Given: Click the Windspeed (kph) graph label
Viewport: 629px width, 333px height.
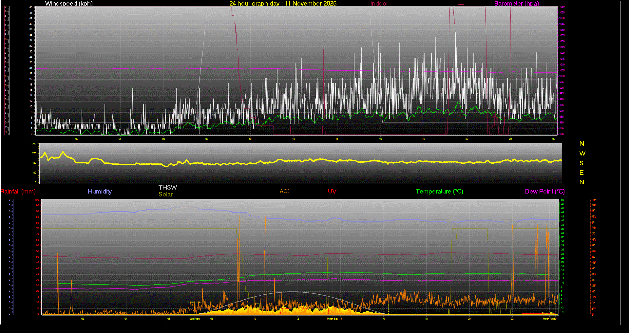Looking at the screenshot, I should coord(69,4).
